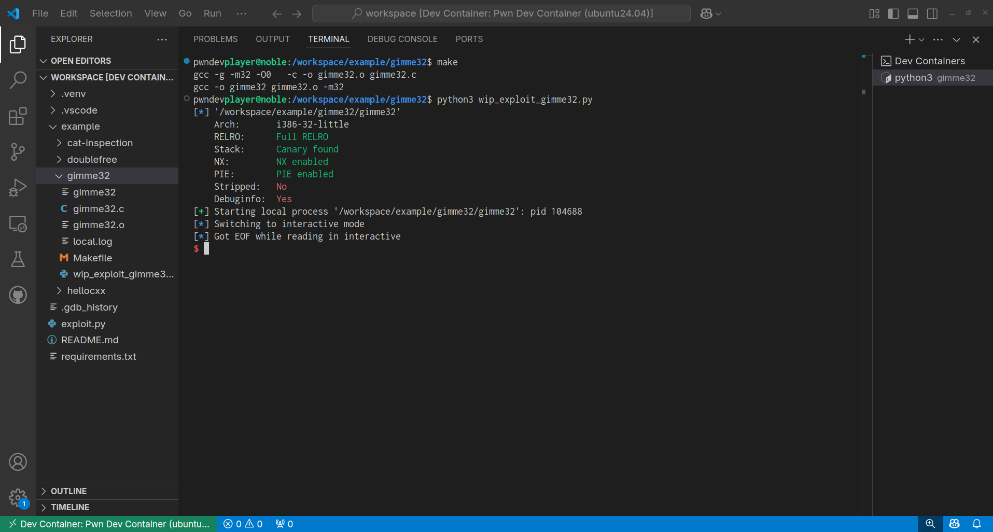Open the Manage settings gear
Screen dimensions: 993x532
pos(18,498)
